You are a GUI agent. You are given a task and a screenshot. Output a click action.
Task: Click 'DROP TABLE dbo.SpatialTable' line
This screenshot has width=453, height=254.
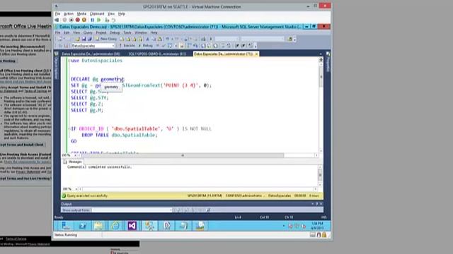pos(120,135)
